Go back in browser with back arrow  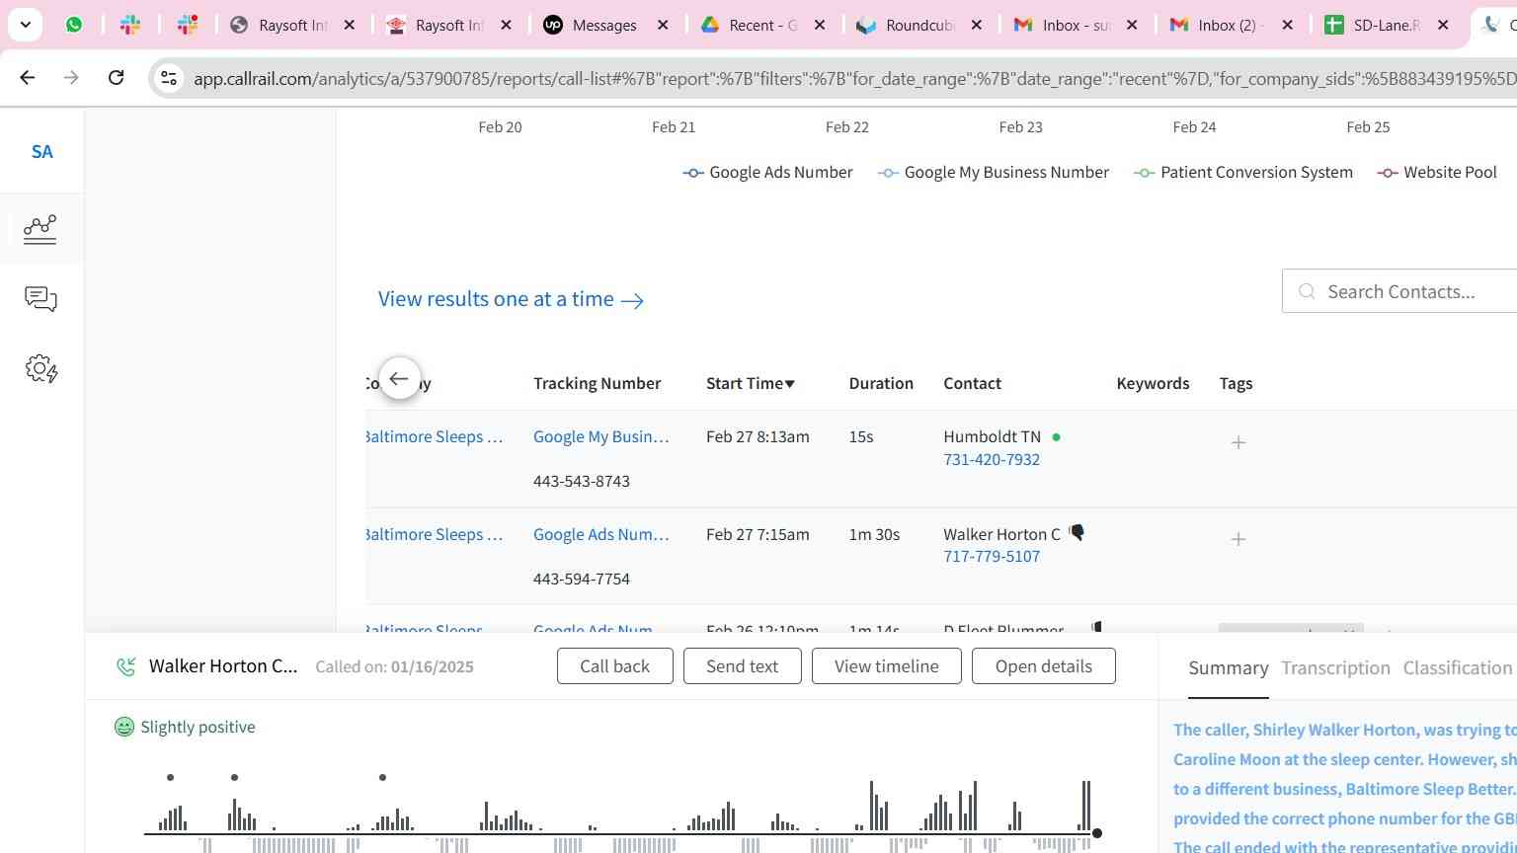[x=28, y=77]
